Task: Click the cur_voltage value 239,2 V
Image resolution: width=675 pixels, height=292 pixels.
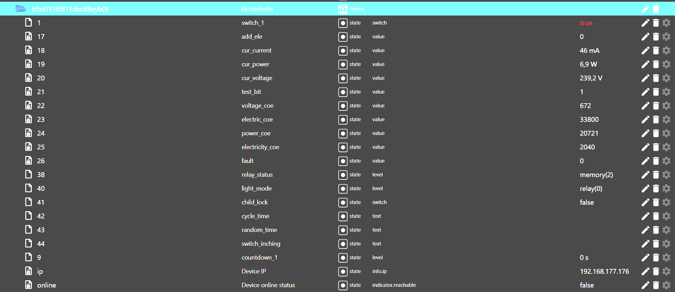Action: click(x=591, y=78)
